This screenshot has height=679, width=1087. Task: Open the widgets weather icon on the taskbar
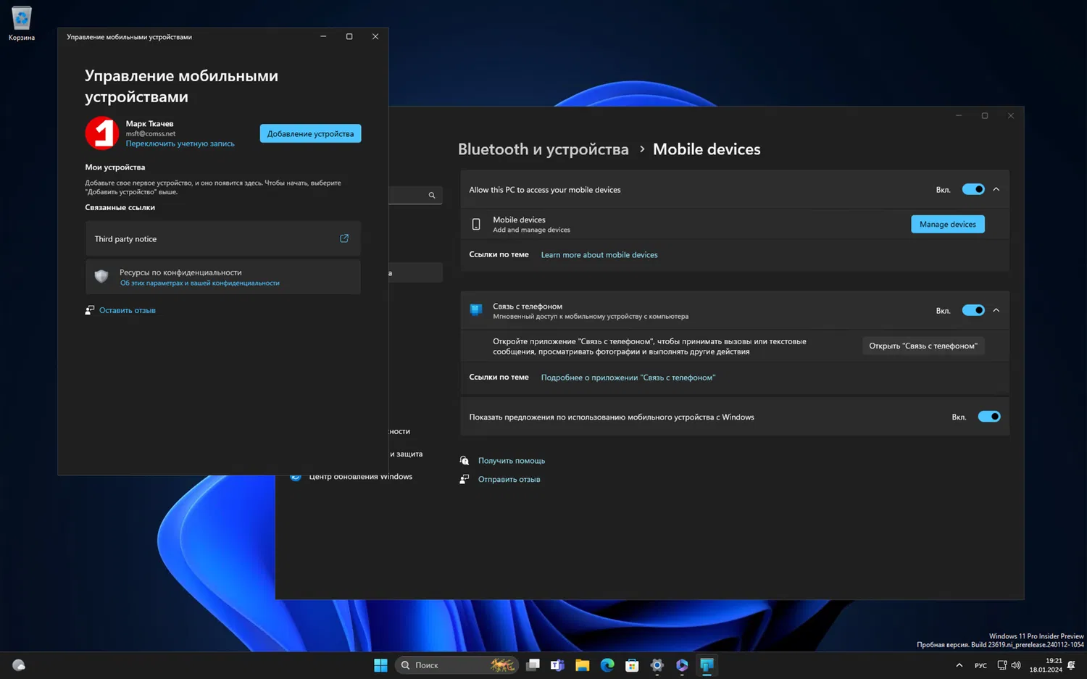(x=19, y=665)
